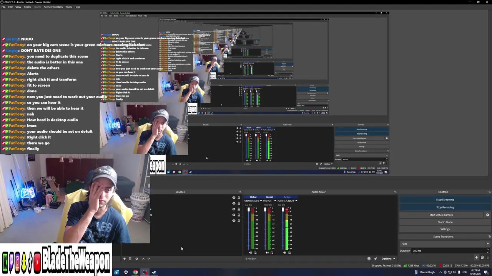This screenshot has height=276, width=492.
Task: Open Settings from Controls dock
Action: coord(445,229)
